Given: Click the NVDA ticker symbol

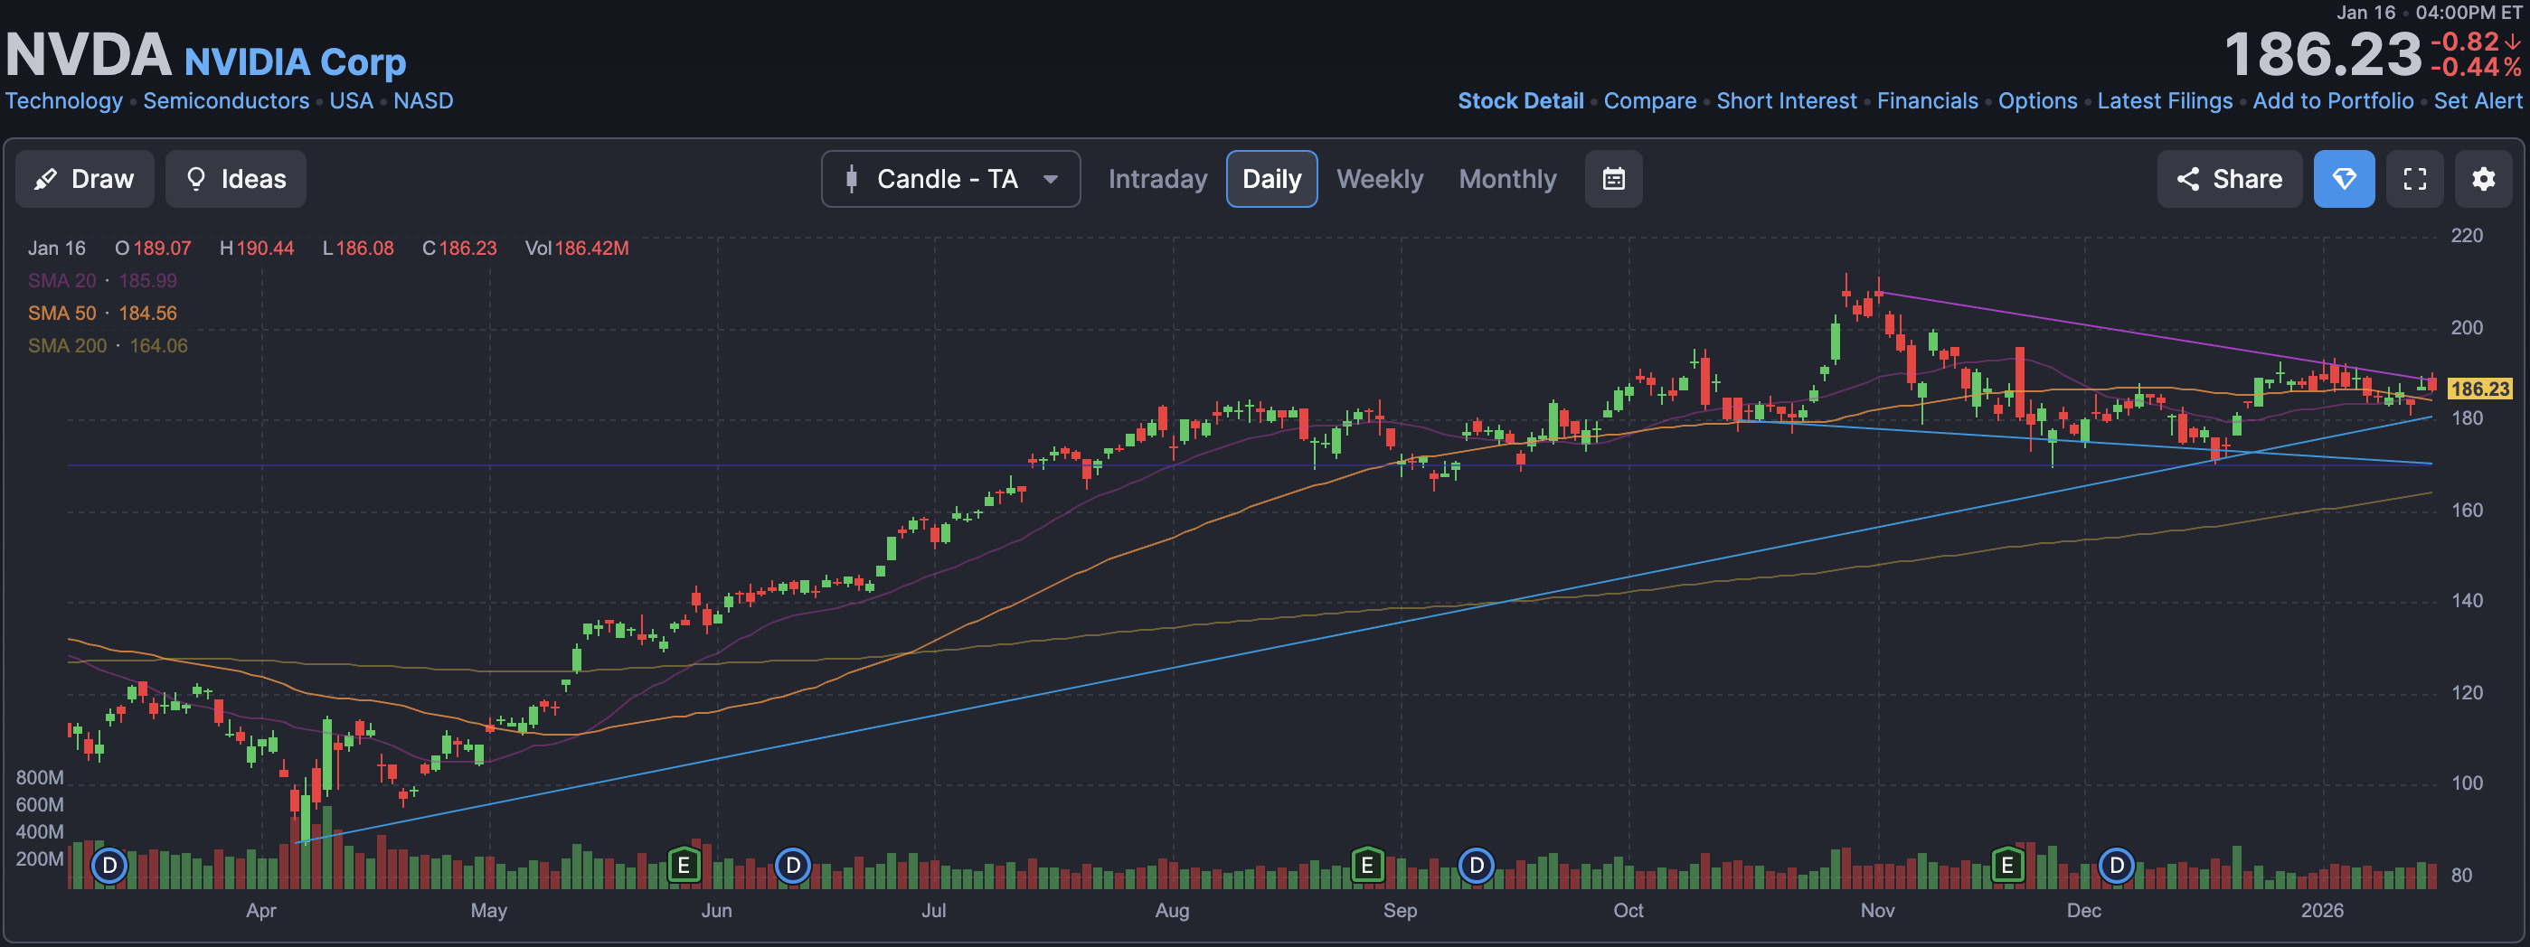Looking at the screenshot, I should 89,54.
